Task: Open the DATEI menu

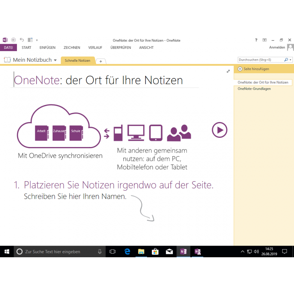Action: [8, 47]
